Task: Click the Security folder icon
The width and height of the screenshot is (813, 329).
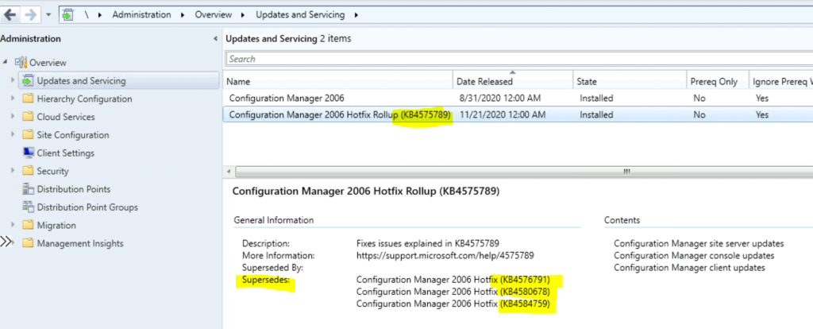Action: 28,171
